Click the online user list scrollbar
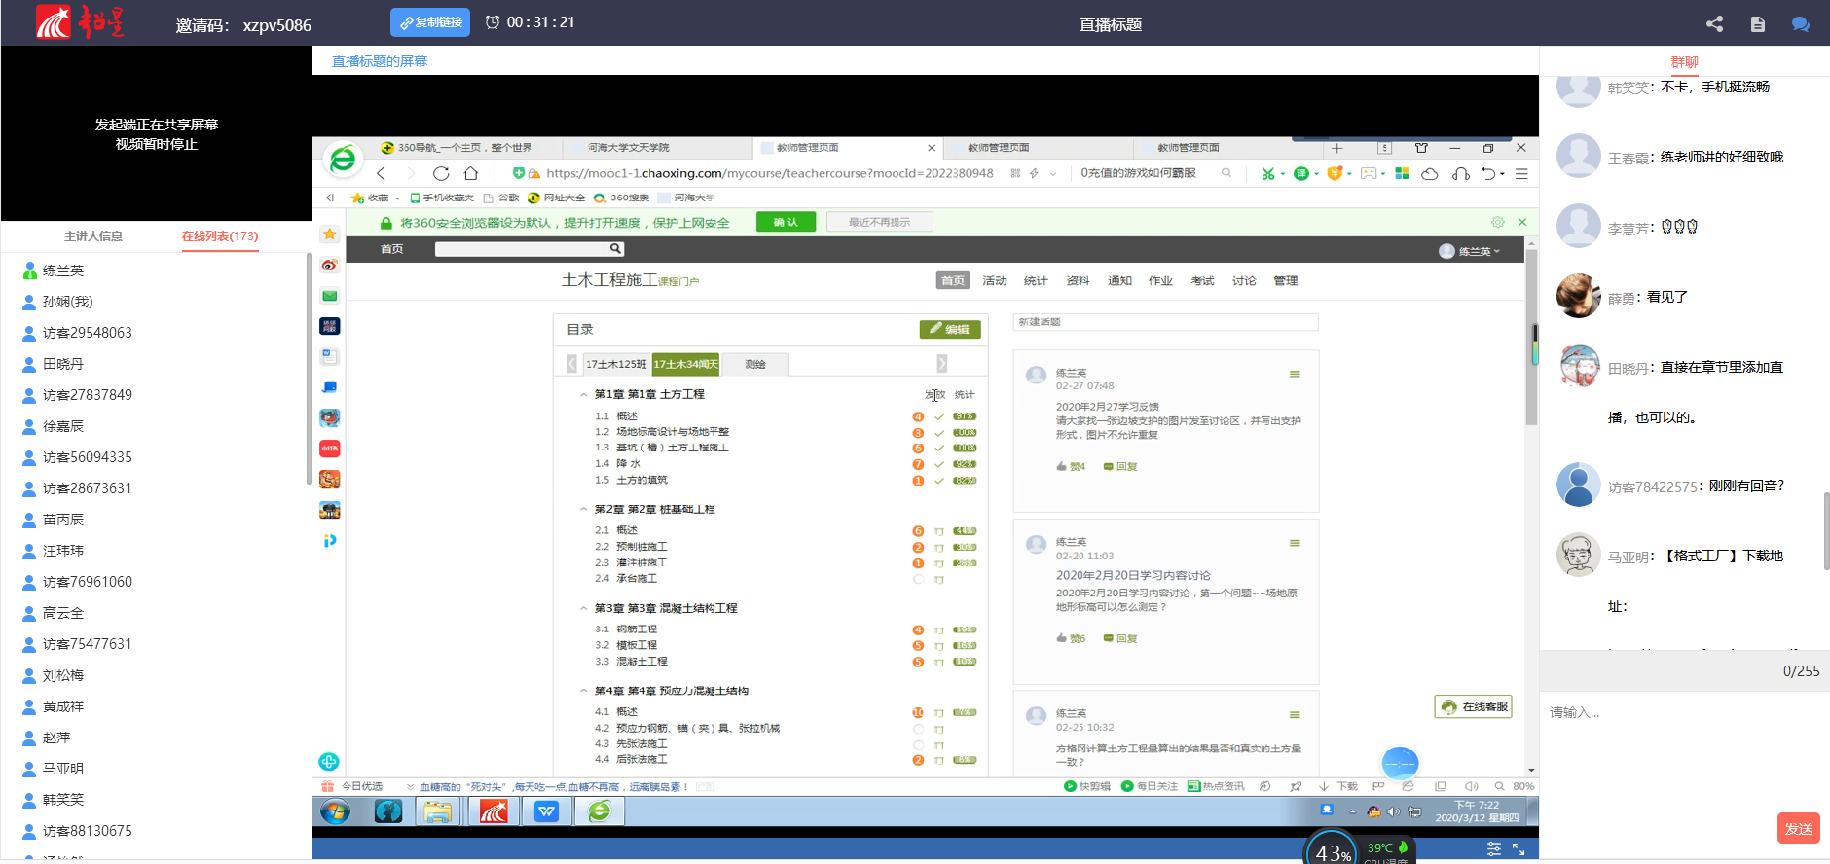The height and width of the screenshot is (864, 1830). pyautogui.click(x=309, y=370)
